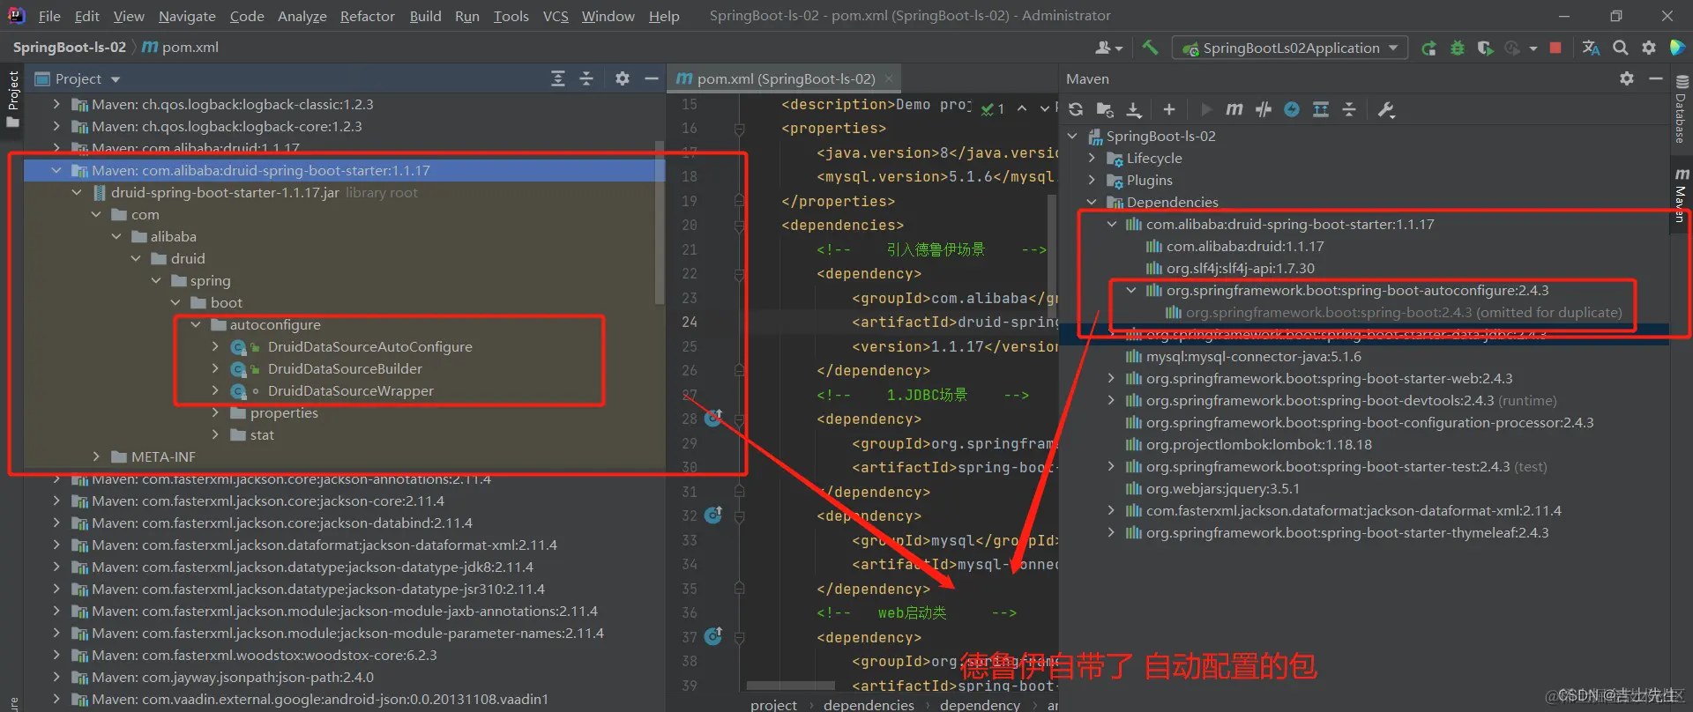The height and width of the screenshot is (712, 1693).
Task: Collapse spring-boot-autoconfigure:2.4.3 dependency
Action: click(x=1131, y=290)
